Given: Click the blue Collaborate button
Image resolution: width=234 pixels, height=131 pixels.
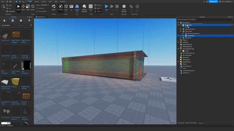Looking at the screenshot, I should click(213, 1).
